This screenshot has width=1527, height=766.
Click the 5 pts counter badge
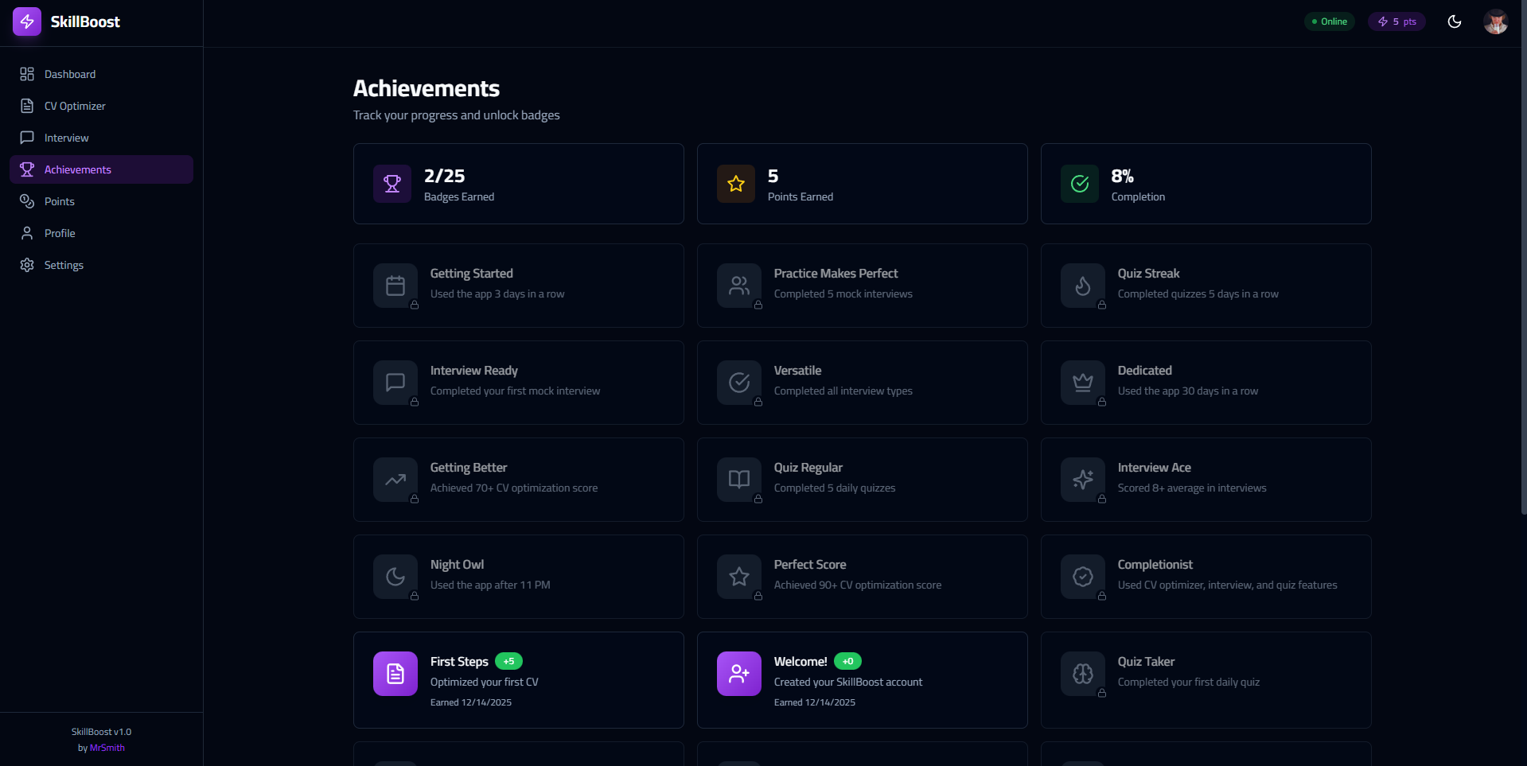coord(1397,21)
